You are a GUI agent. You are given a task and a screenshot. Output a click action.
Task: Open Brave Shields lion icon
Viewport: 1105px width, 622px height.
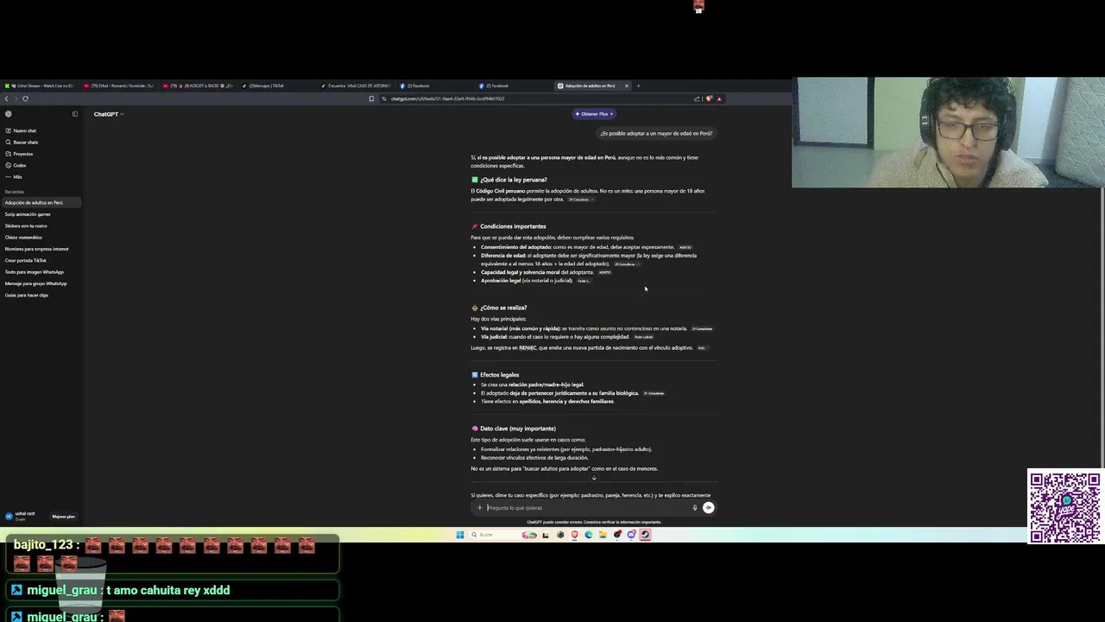709,98
